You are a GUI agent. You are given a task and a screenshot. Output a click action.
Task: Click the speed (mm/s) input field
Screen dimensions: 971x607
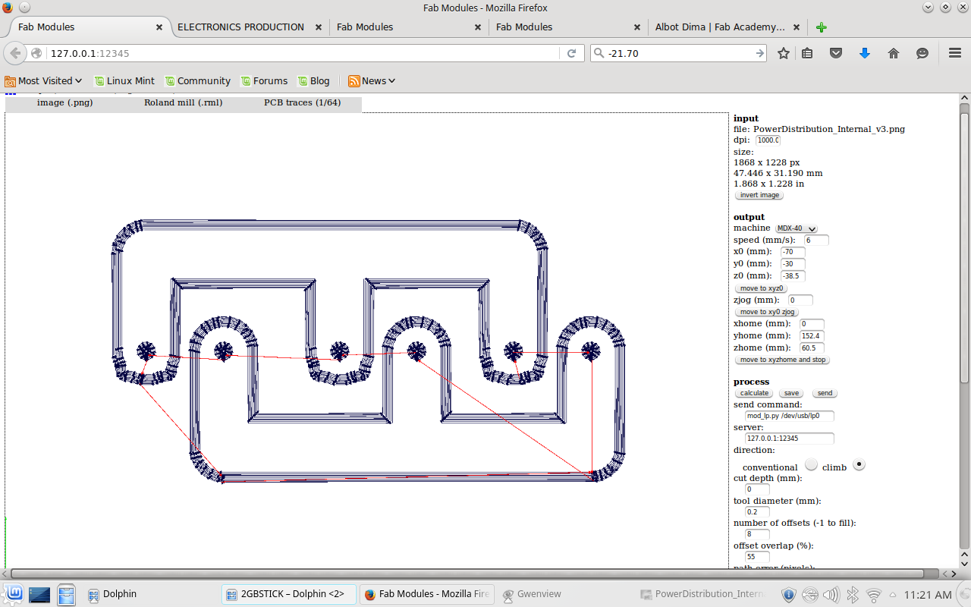coord(816,240)
